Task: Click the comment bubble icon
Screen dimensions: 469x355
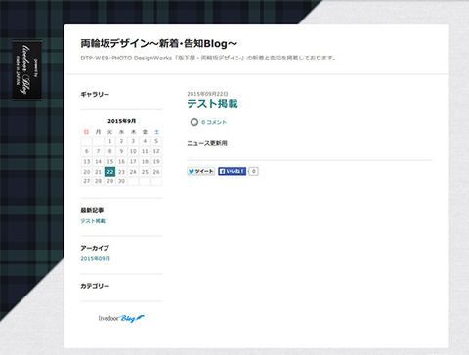Action: tap(194, 122)
